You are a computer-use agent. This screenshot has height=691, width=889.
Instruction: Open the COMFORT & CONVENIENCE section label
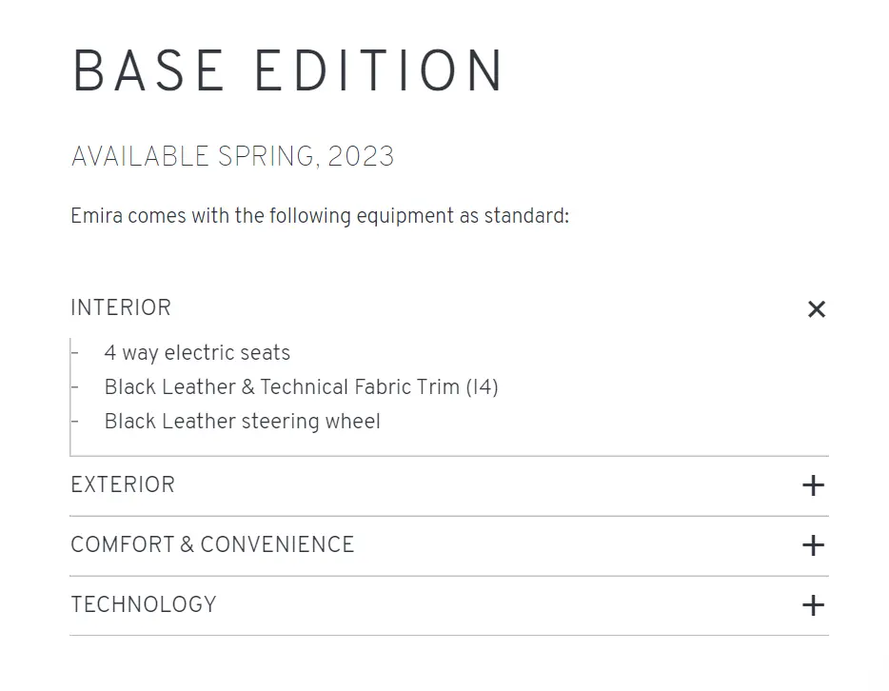[212, 545]
